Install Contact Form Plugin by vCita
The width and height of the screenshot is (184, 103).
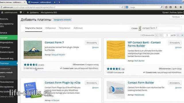(x=92, y=83)
